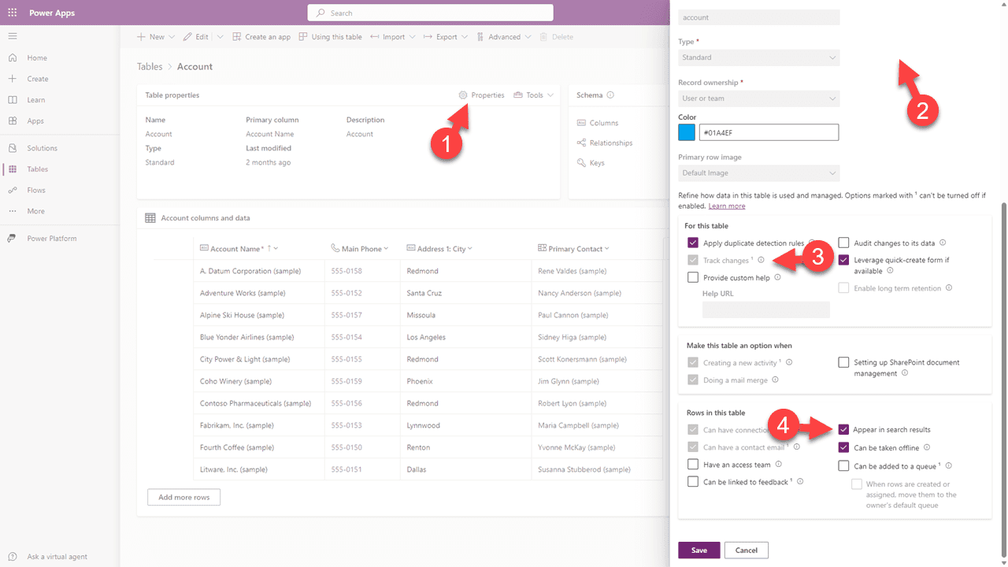Click the blue table color swatch
Screen dimensions: 1008x567
coord(686,132)
